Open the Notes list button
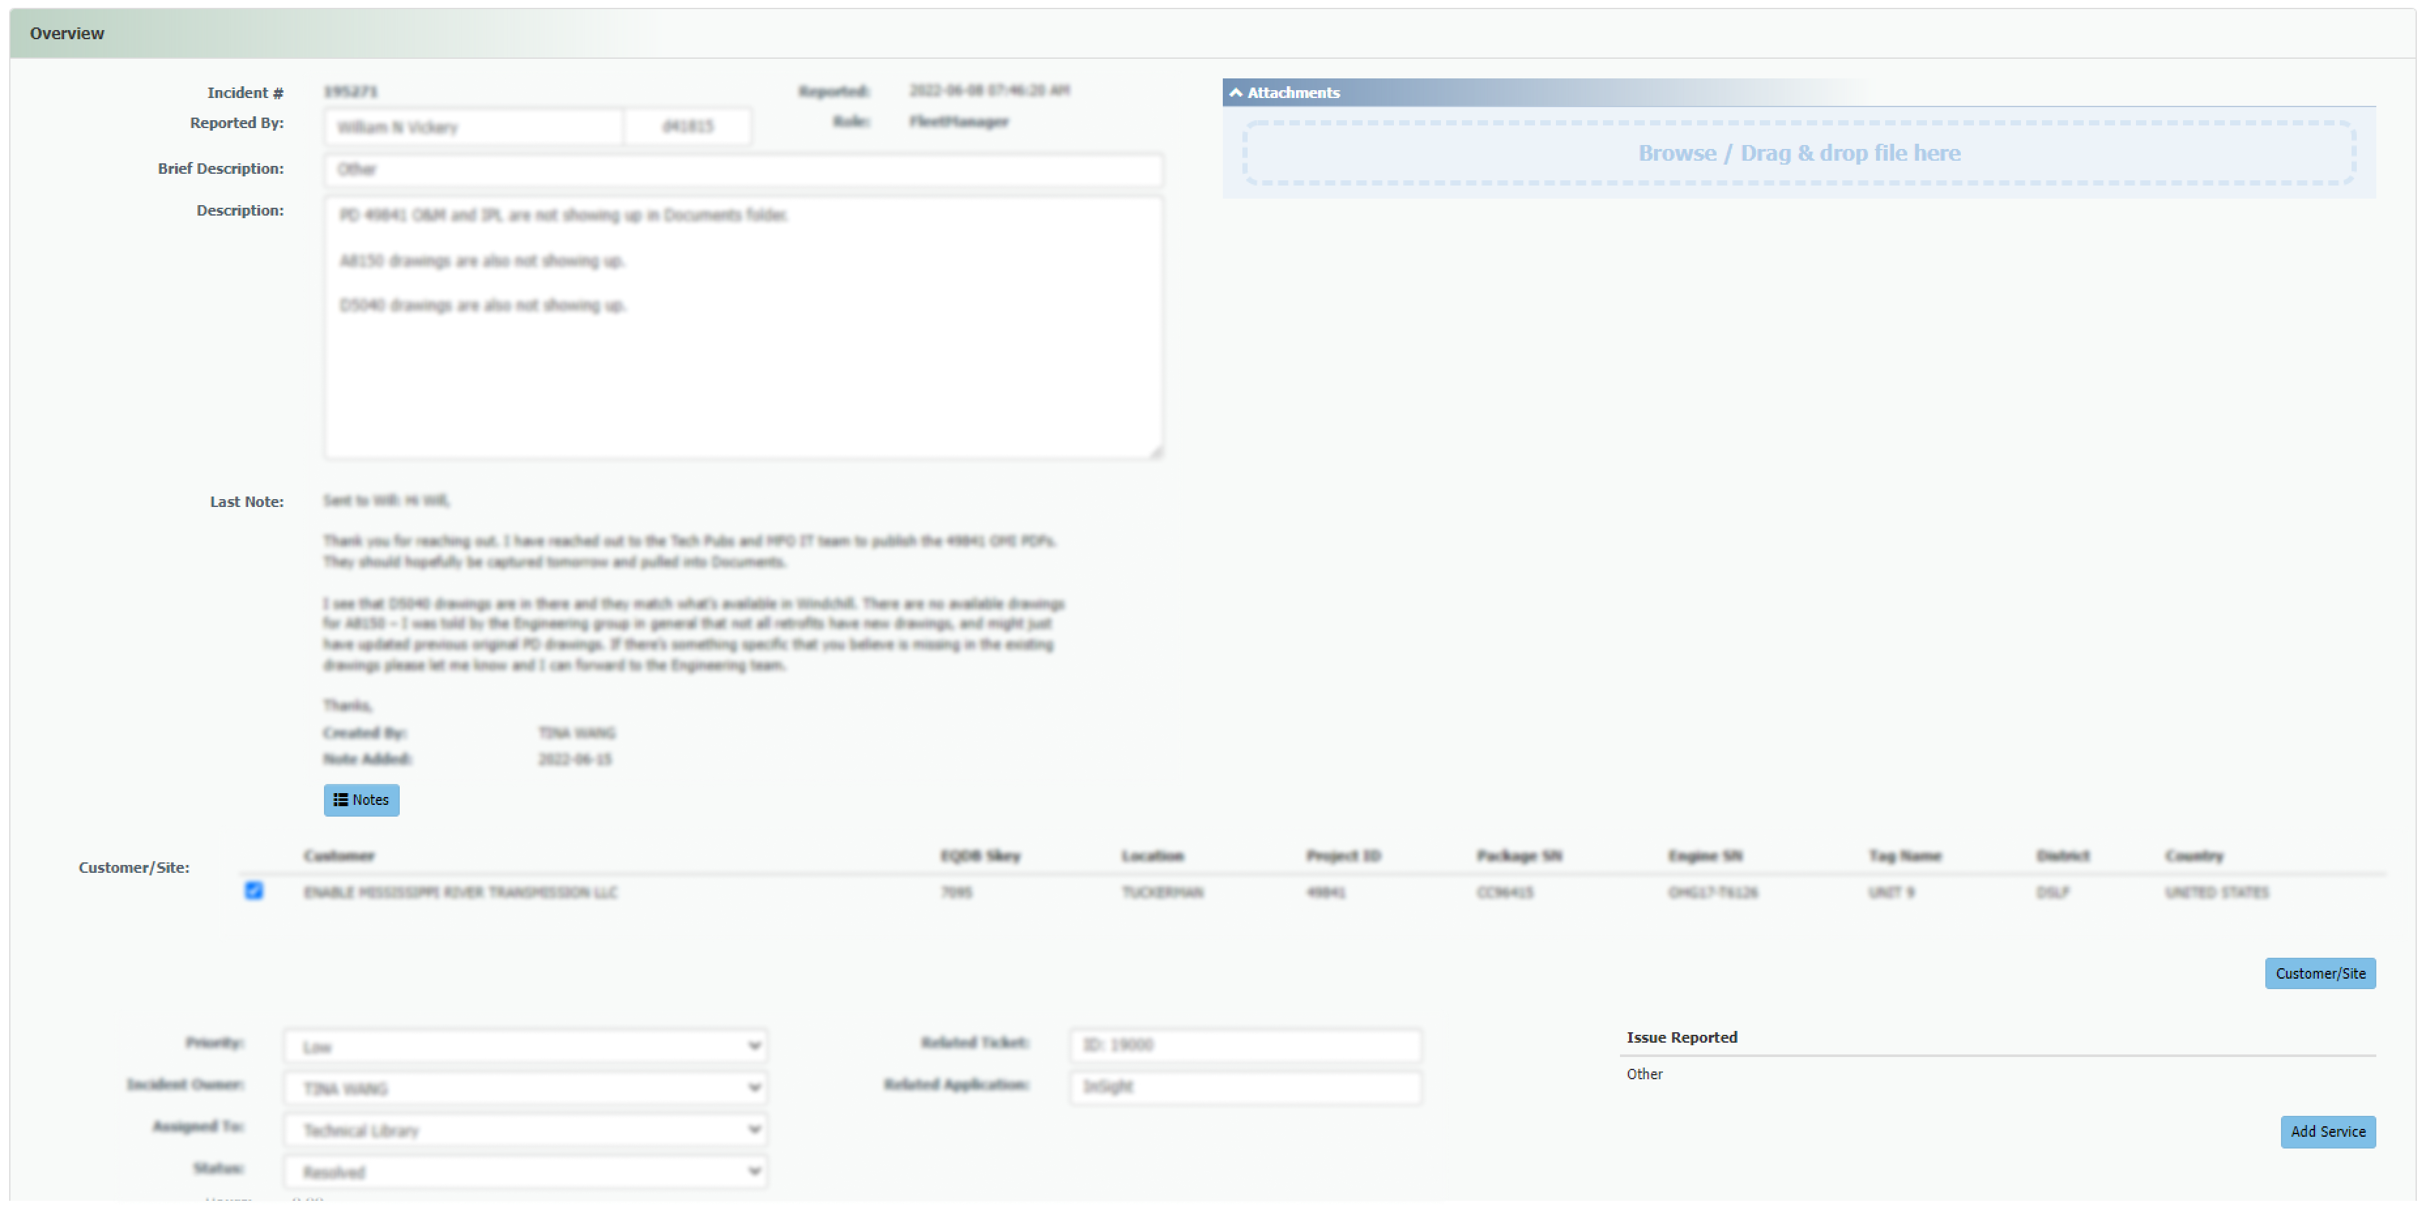 pos(361,800)
